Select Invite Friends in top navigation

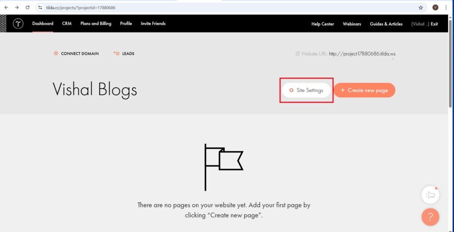point(153,23)
